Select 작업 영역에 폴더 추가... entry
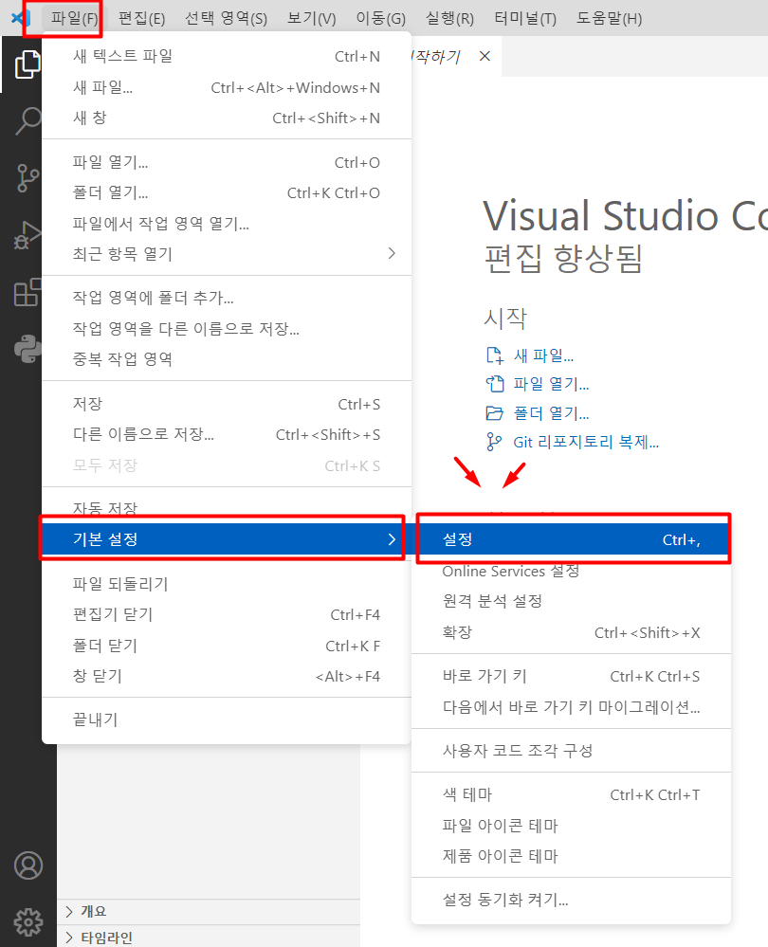Viewport: 768px width, 947px height. coord(227,298)
